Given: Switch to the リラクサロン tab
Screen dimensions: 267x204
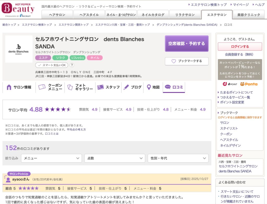Looking at the screenshot, I should (x=185, y=15).
